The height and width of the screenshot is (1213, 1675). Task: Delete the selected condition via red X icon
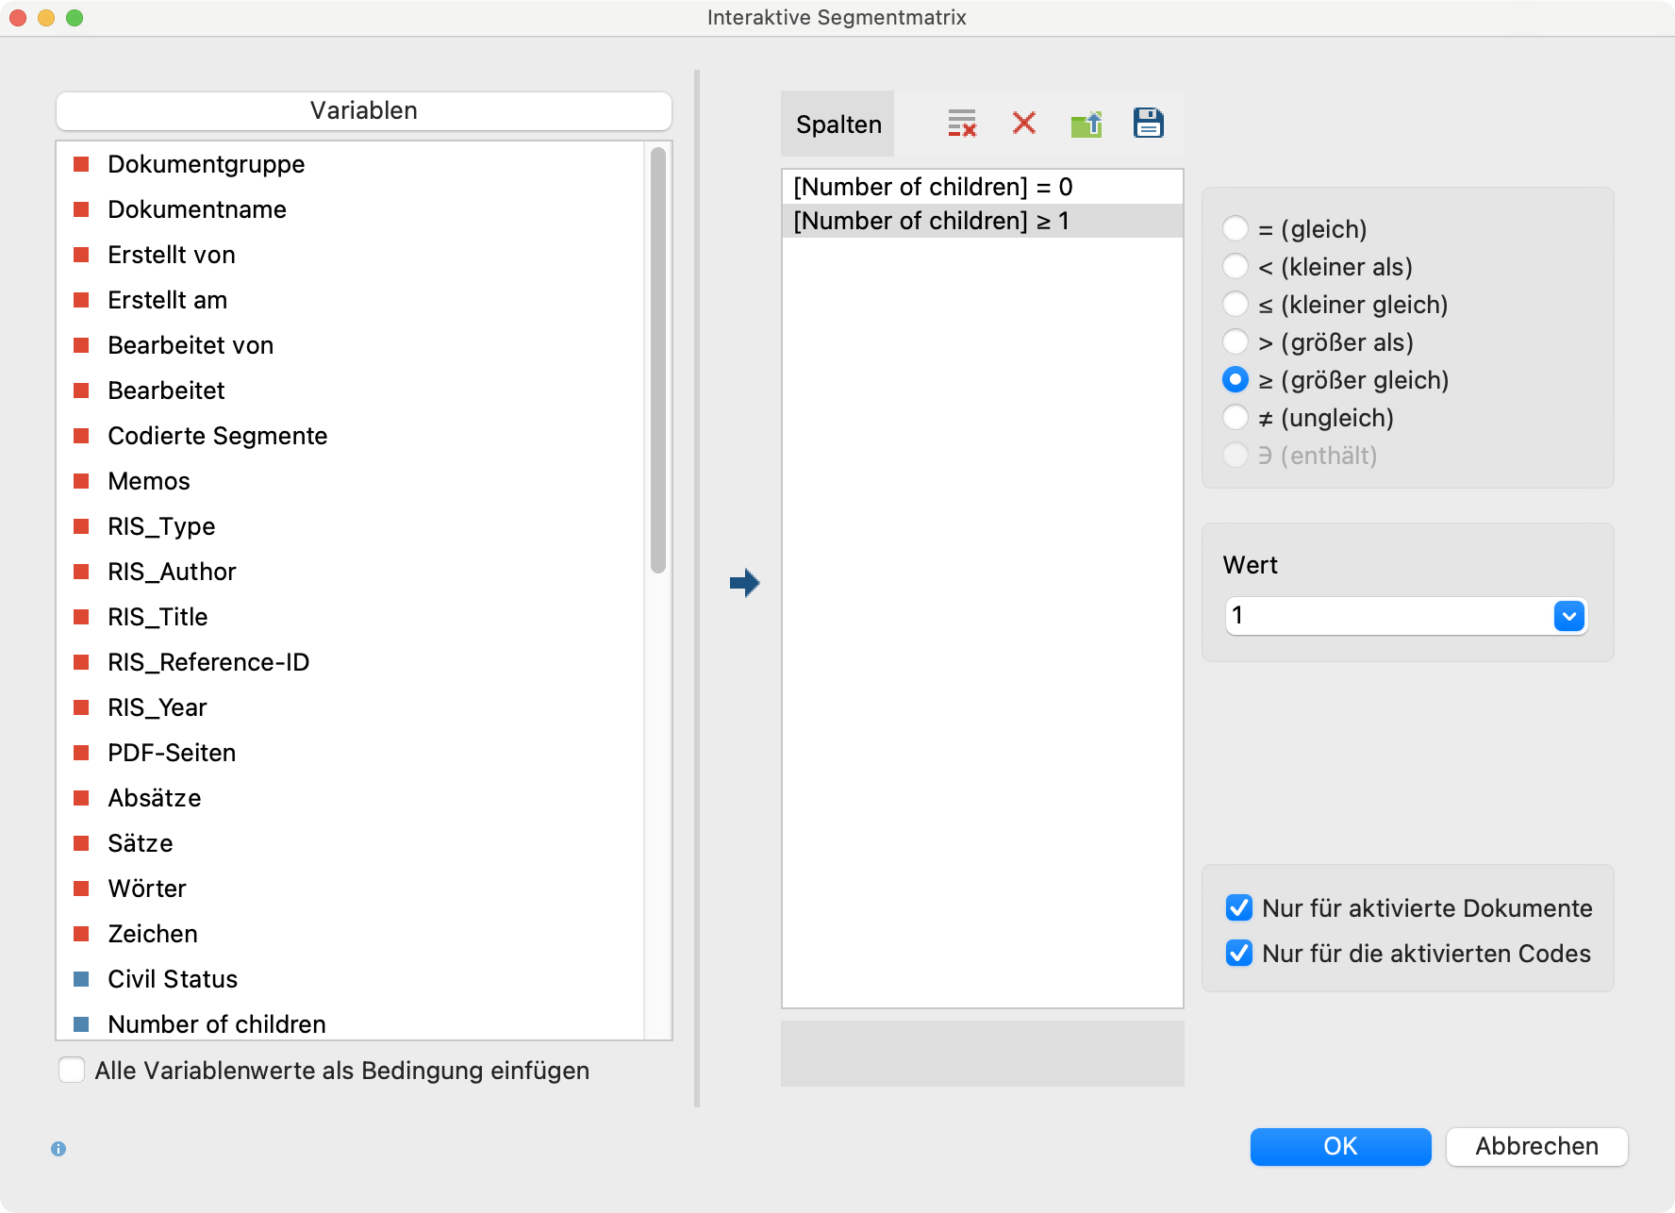click(1023, 123)
